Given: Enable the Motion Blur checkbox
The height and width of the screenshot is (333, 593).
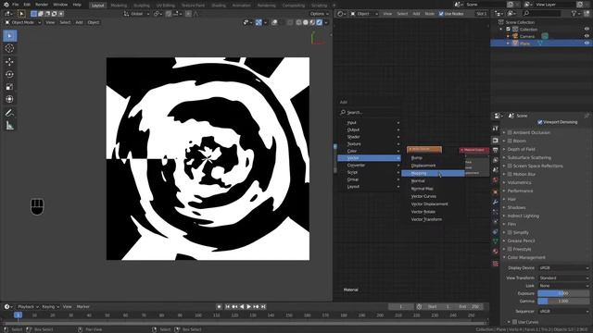Looking at the screenshot, I should (510, 174).
